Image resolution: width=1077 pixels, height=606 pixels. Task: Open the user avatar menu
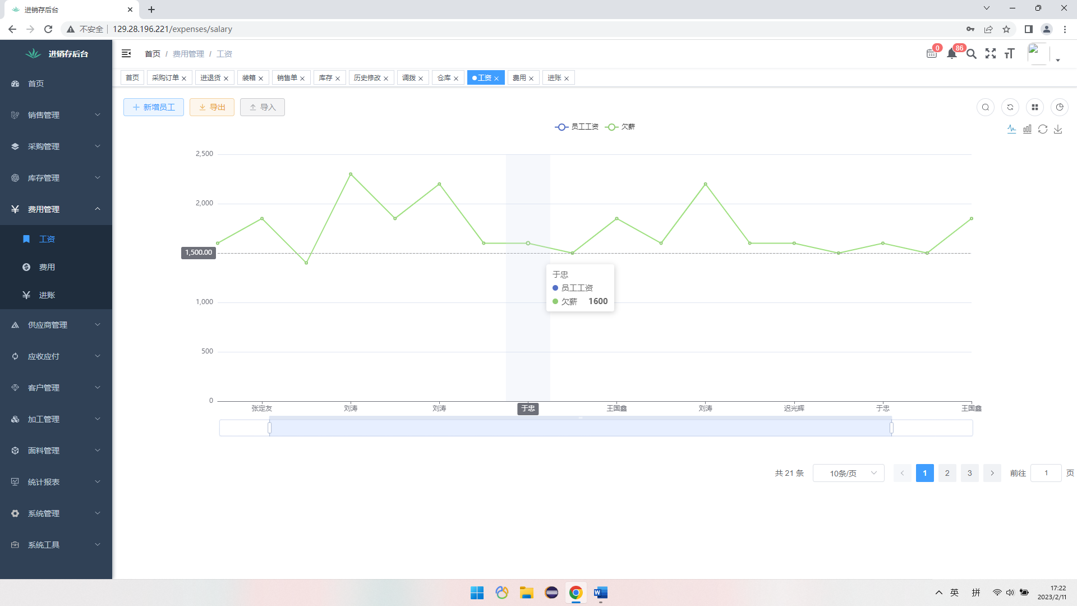pos(1044,54)
